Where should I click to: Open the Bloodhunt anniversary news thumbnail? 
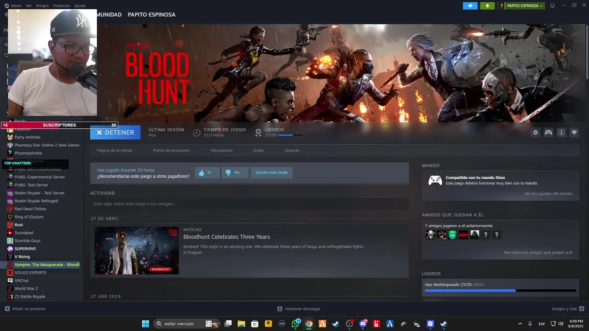pyautogui.click(x=136, y=251)
